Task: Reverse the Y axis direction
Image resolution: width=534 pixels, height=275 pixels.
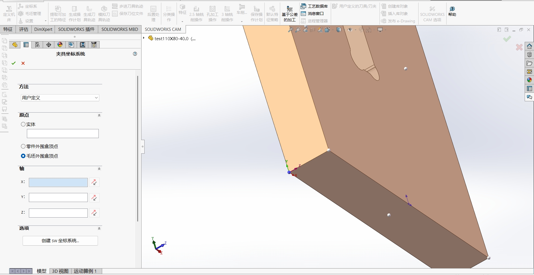Action: point(94,197)
